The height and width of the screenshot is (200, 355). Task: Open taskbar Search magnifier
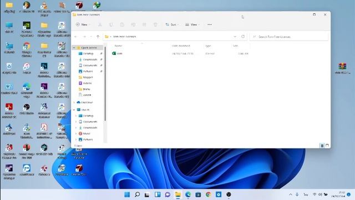coord(137,194)
